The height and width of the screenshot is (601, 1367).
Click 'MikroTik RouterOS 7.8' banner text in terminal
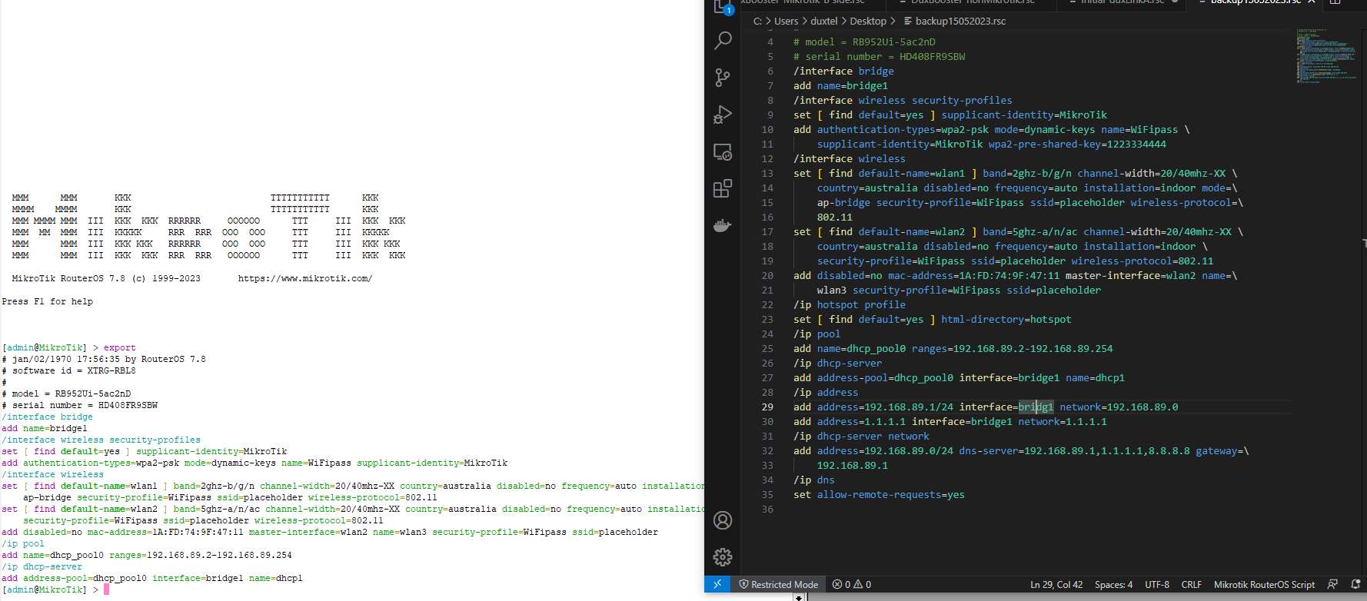(68, 278)
